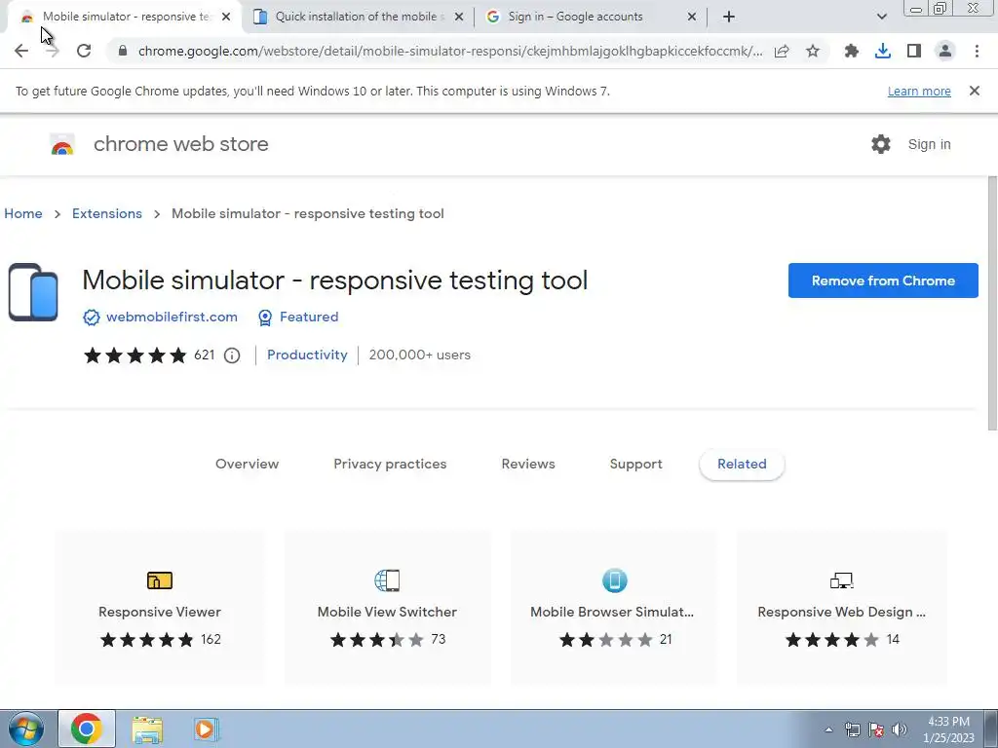Click the Featured badge icon
The height and width of the screenshot is (748, 998).
265,318
